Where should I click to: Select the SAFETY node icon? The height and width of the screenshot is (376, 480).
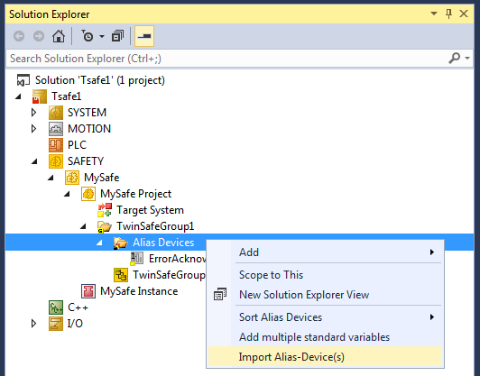coord(56,161)
